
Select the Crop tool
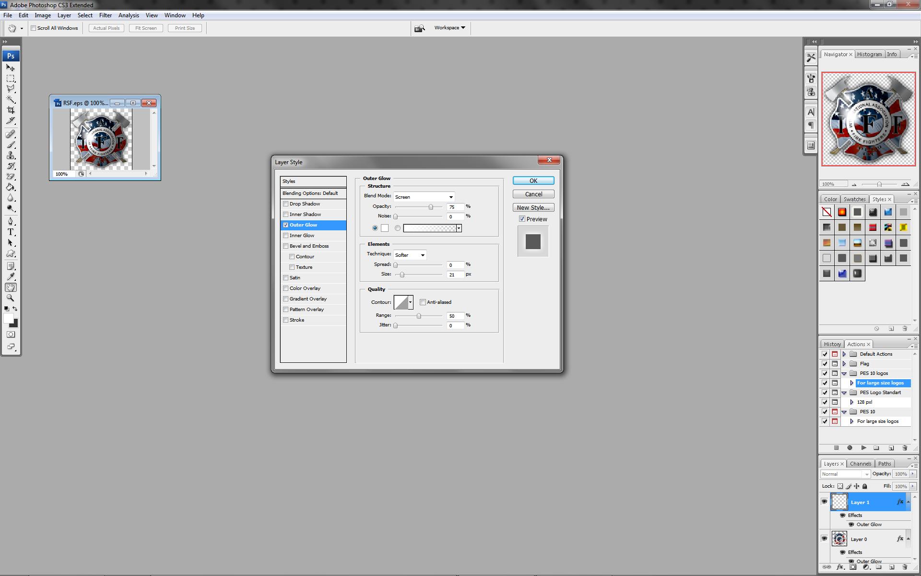[x=11, y=110]
